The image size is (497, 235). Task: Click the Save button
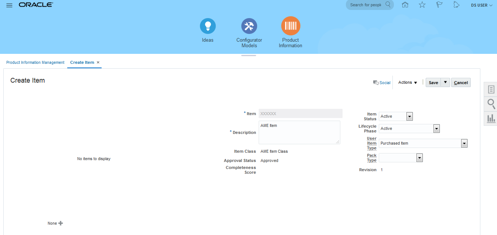click(433, 83)
